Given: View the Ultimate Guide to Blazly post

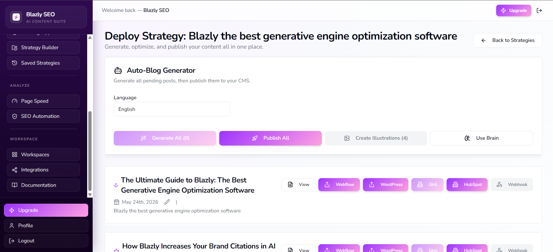Looking at the screenshot, I should point(298,184).
